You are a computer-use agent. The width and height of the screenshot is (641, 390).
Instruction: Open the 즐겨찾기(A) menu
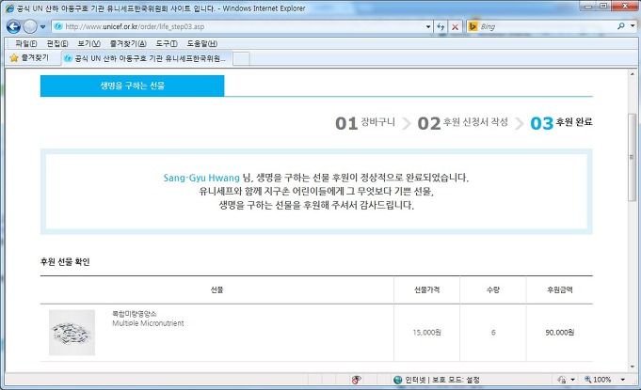(x=128, y=43)
